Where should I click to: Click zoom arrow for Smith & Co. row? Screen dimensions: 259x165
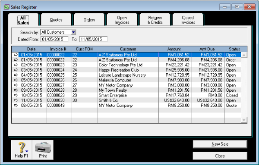pyautogui.click(x=16, y=100)
